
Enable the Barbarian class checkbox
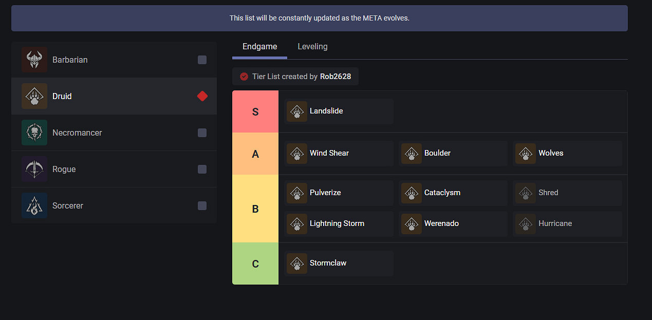(x=202, y=60)
